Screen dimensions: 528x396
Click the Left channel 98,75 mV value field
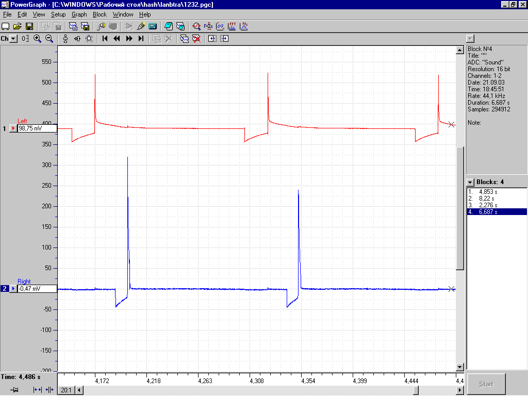click(x=37, y=128)
